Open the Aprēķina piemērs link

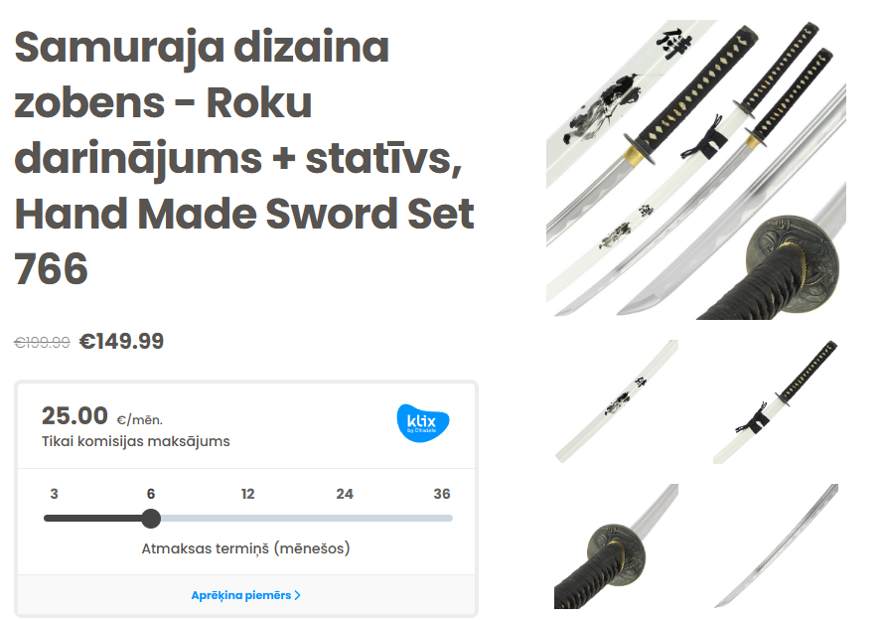coord(245,595)
